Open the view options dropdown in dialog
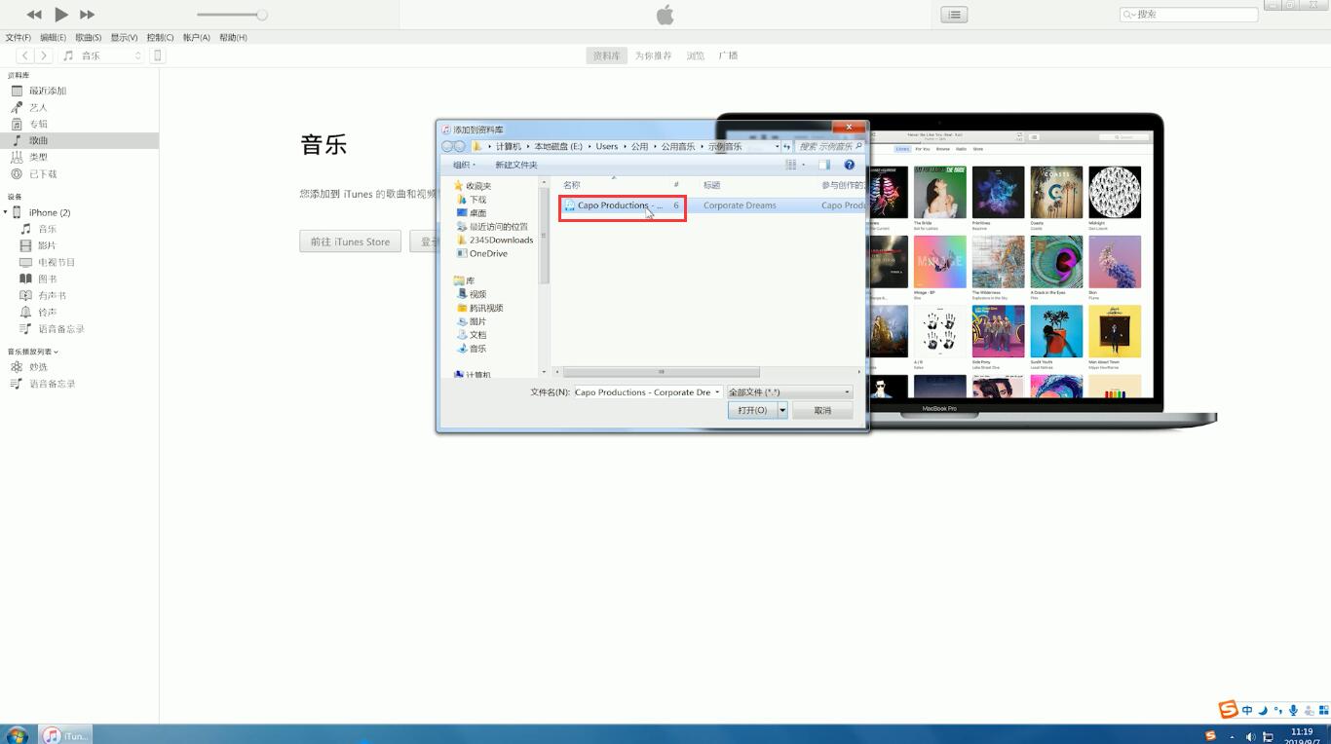1331x744 pixels. pyautogui.click(x=804, y=165)
